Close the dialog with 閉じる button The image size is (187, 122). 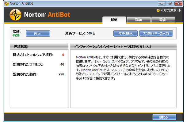(164, 117)
